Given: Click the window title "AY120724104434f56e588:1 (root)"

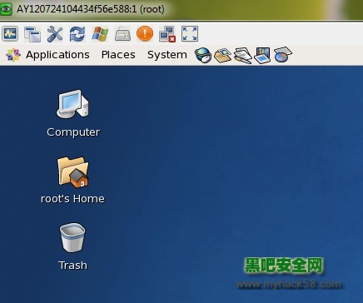Looking at the screenshot, I should (x=91, y=9).
